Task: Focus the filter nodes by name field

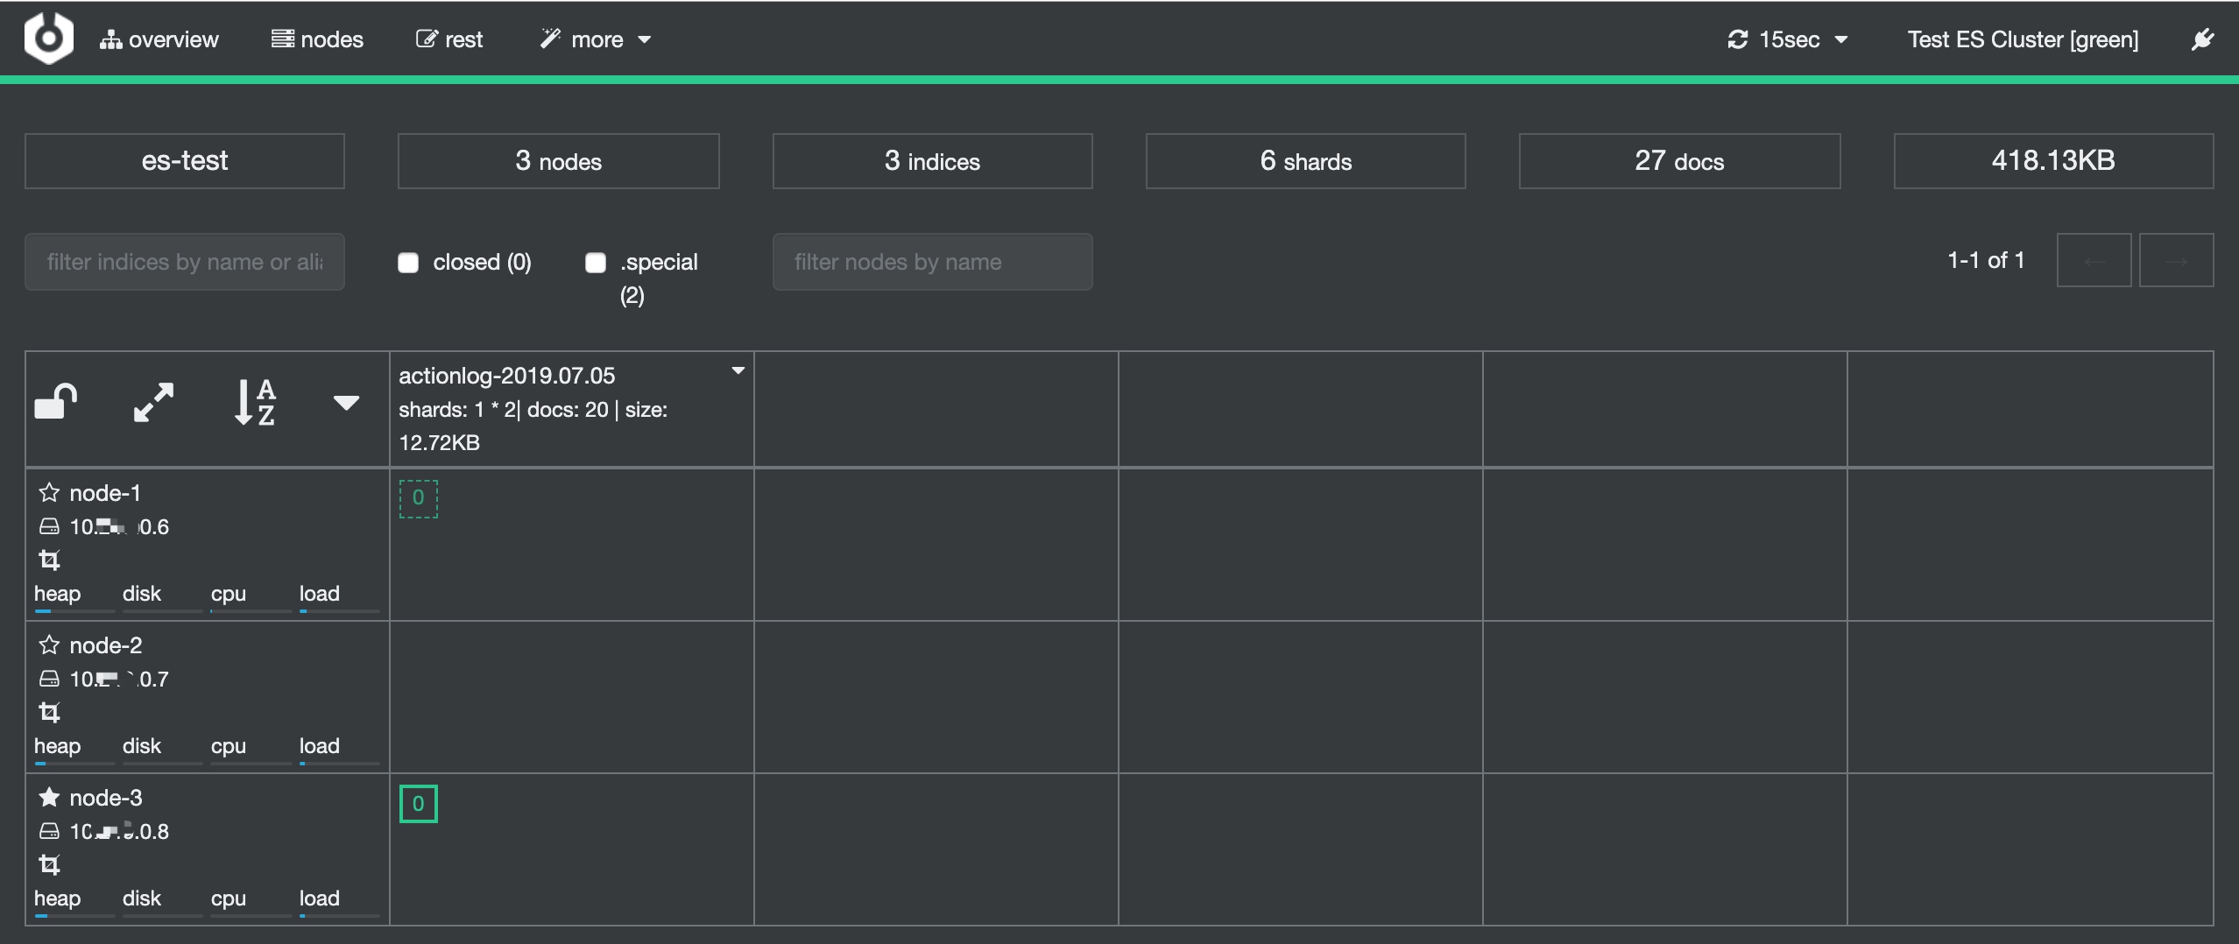Action: [932, 261]
